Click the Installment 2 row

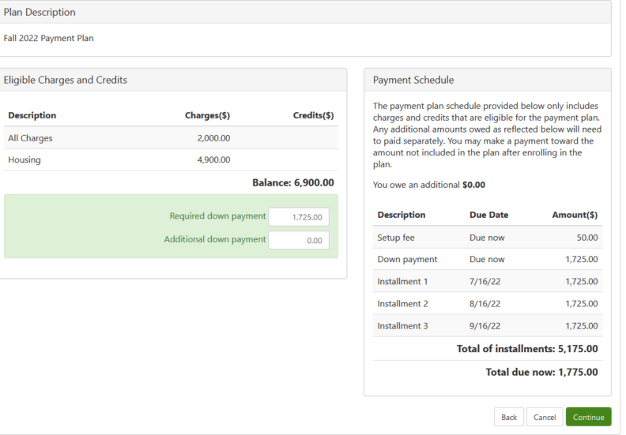click(487, 303)
